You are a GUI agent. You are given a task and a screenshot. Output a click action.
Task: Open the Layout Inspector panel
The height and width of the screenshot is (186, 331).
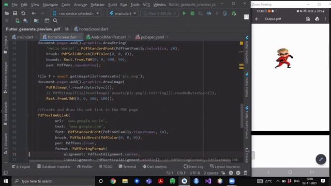225,166
